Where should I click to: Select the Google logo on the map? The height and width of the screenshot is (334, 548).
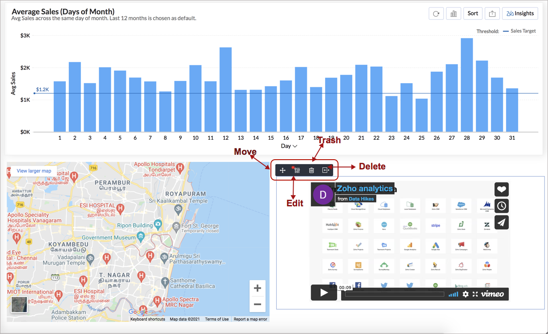coord(138,312)
